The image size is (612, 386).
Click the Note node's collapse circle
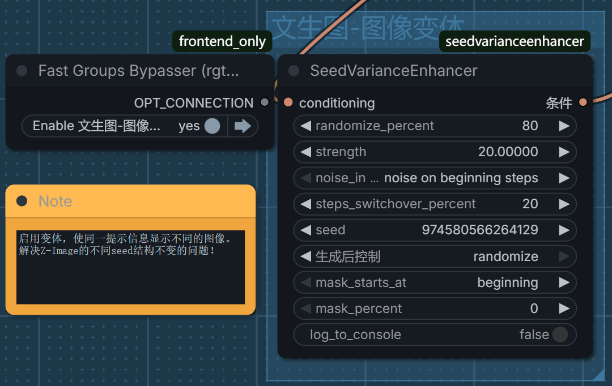click(x=21, y=201)
